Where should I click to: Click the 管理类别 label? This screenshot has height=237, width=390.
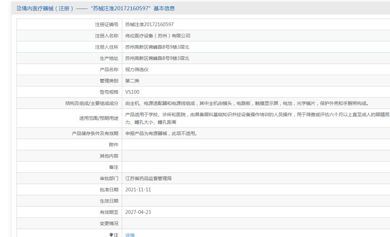[109, 80]
